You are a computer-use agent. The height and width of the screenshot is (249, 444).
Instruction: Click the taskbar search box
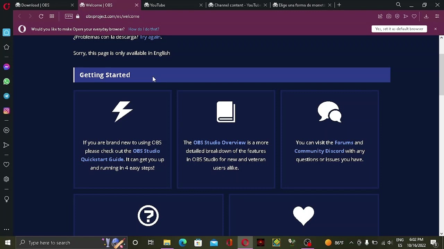(x=71, y=243)
